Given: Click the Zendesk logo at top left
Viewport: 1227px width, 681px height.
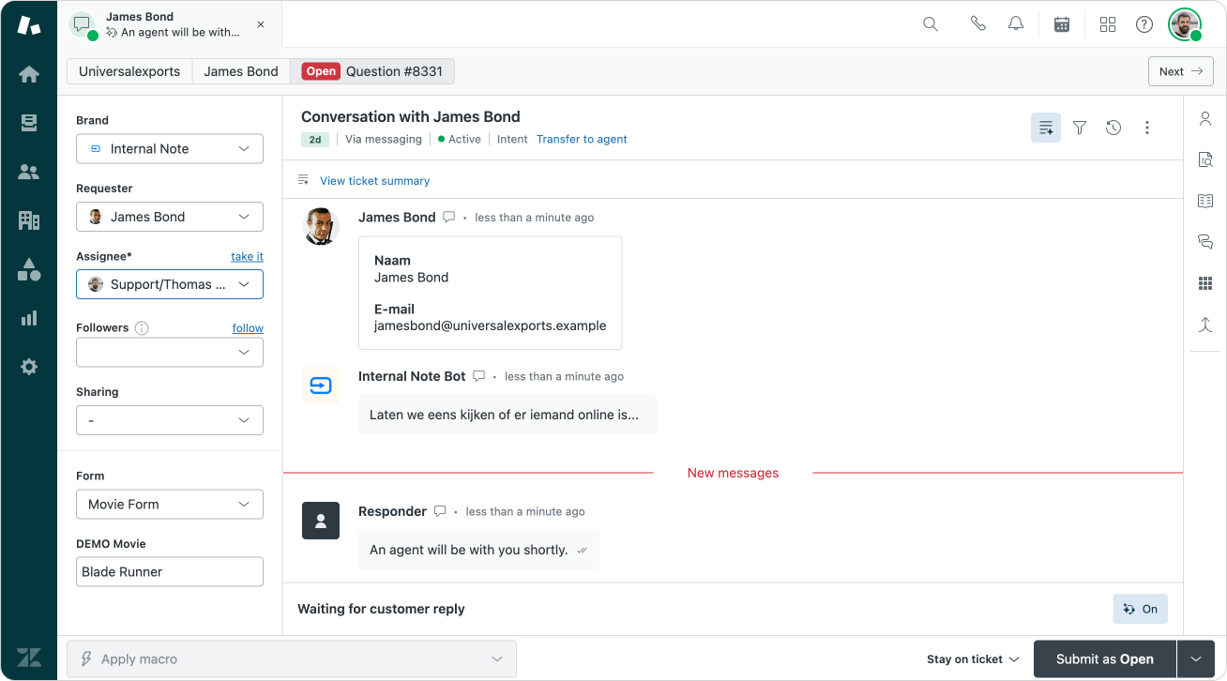Looking at the screenshot, I should pyautogui.click(x=29, y=25).
